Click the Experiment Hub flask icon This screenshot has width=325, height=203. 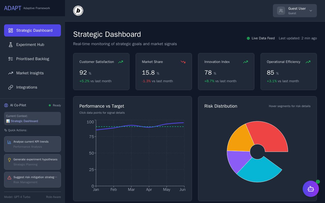[11, 45]
